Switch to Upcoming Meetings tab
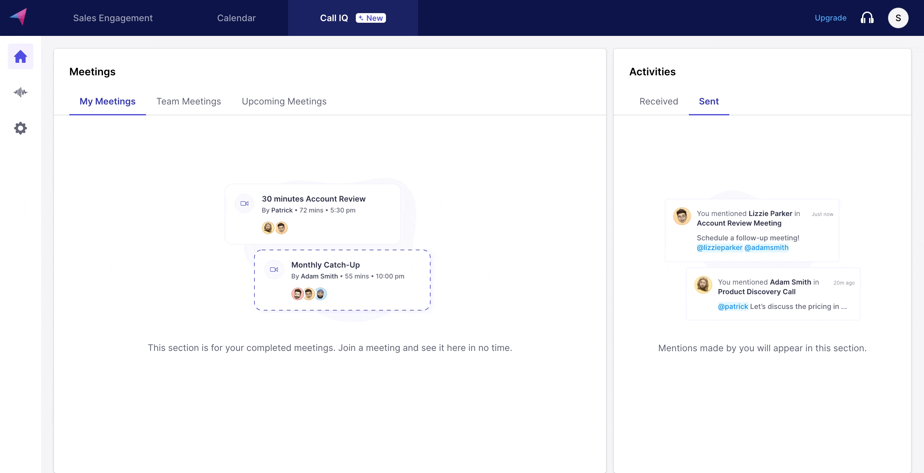924x473 pixels. pyautogui.click(x=284, y=101)
